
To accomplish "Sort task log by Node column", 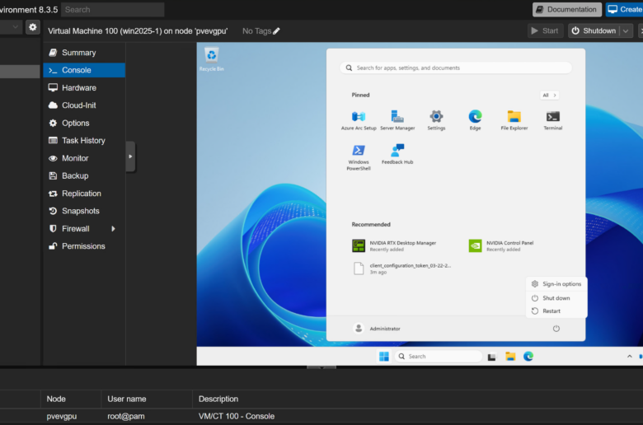I will point(71,399).
